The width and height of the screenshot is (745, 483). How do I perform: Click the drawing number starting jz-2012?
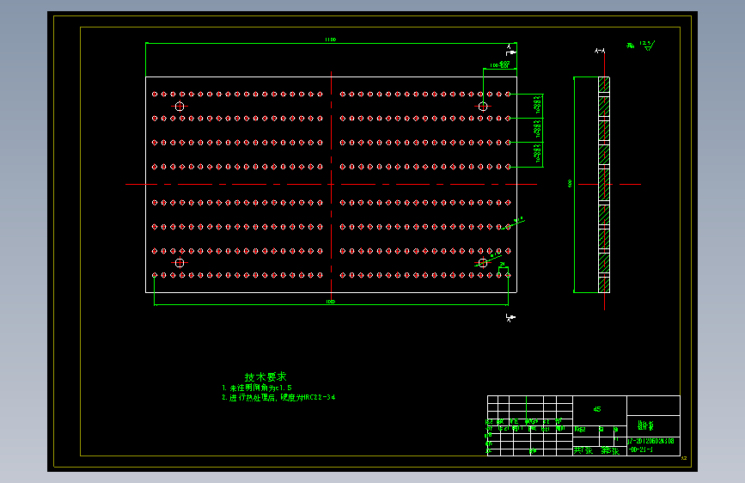click(650, 445)
